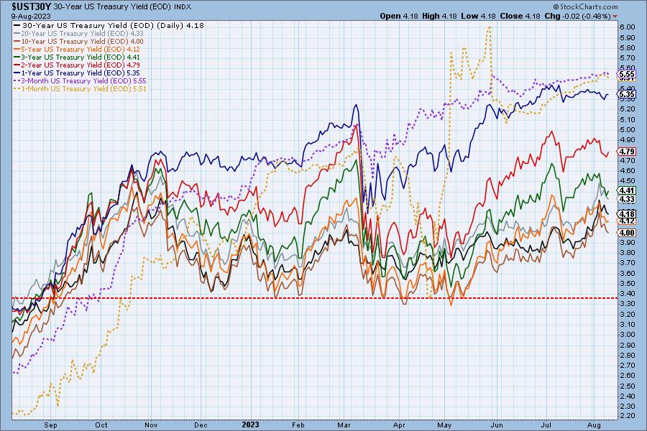Select the 3-Year US Treasury Yield legend entry

pos(77,57)
